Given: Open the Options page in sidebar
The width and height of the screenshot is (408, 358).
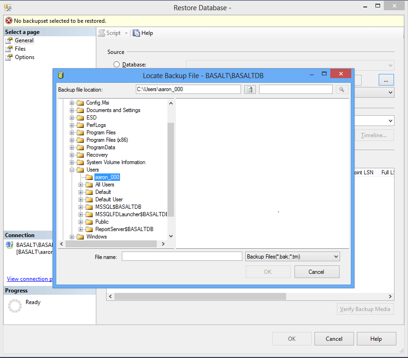Looking at the screenshot, I should 25,57.
